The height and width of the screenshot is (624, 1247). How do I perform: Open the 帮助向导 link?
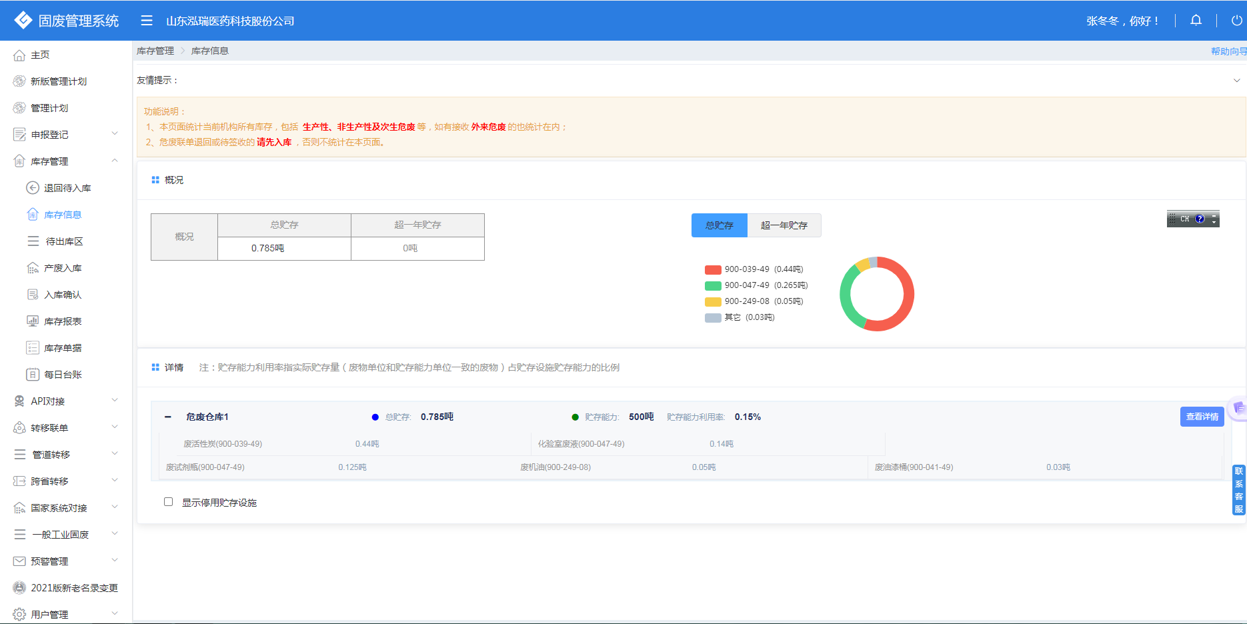(x=1228, y=51)
